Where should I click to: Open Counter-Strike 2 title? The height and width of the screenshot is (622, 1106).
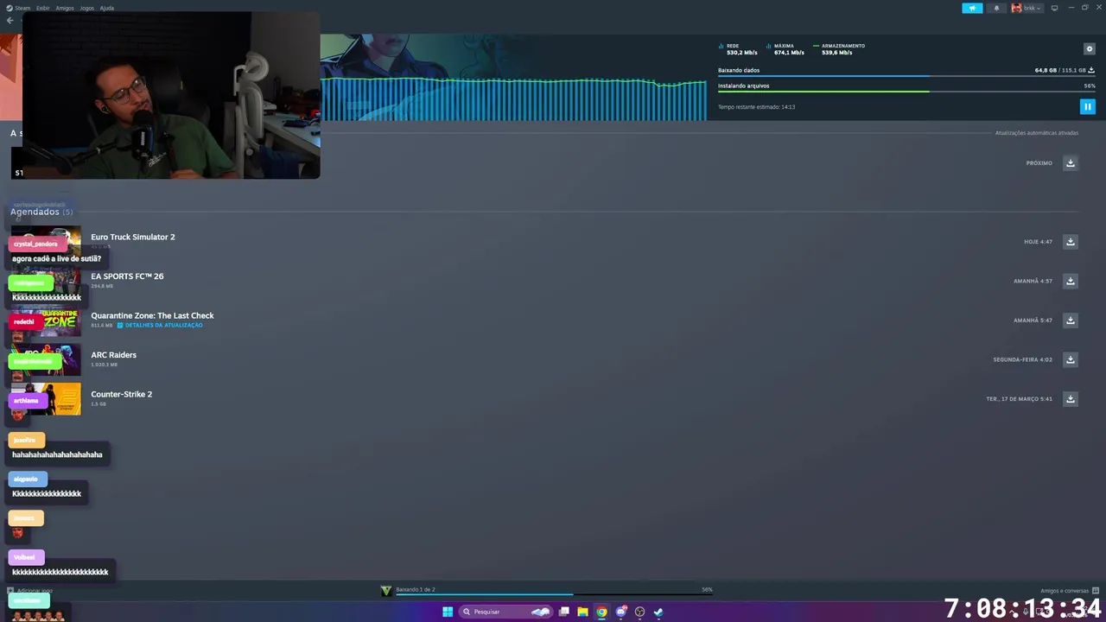pyautogui.click(x=121, y=394)
